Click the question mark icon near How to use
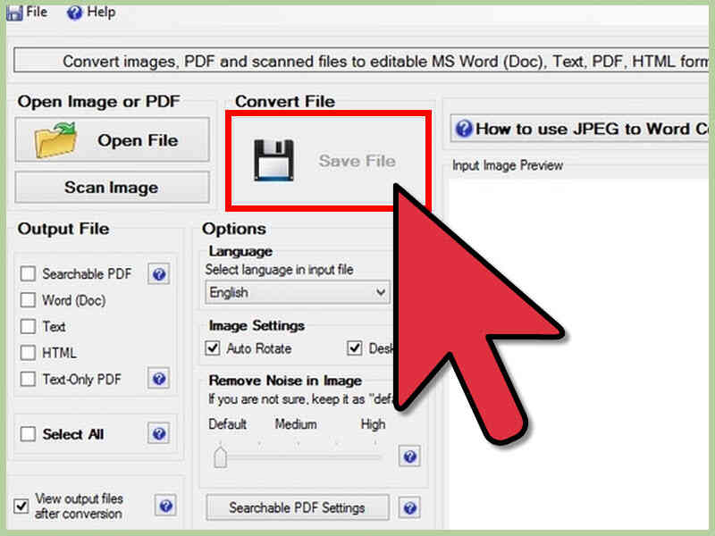This screenshot has width=715, height=536. 464,129
